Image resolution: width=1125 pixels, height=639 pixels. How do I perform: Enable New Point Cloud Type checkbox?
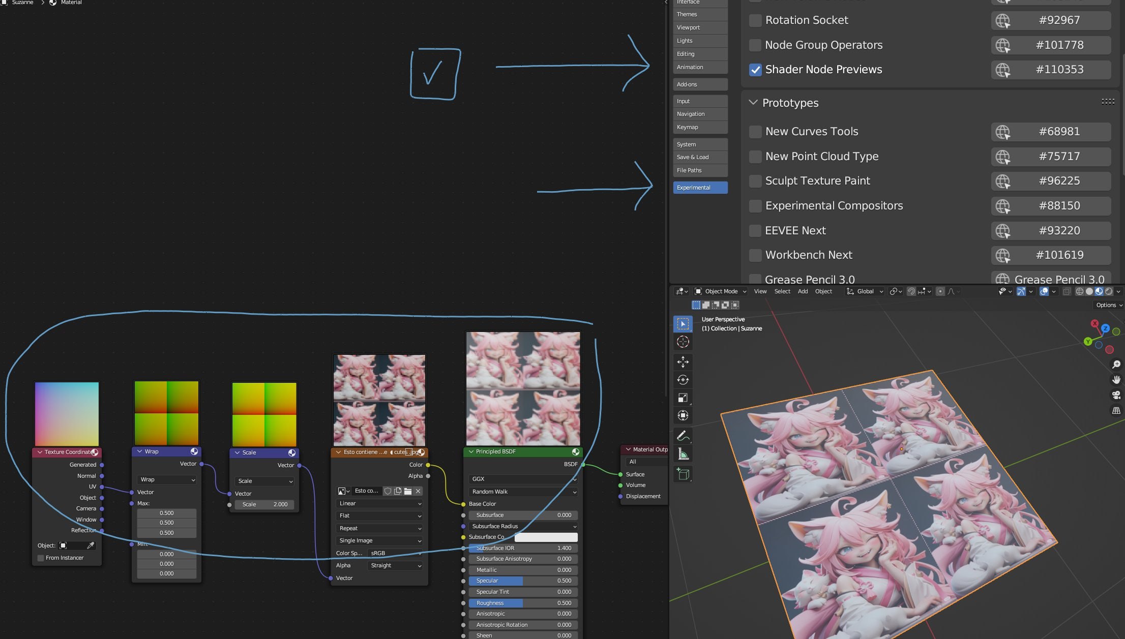[756, 157]
